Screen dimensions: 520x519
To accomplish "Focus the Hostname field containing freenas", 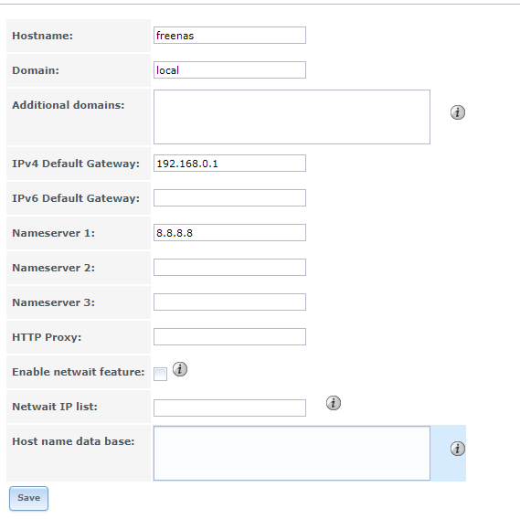I will (229, 35).
